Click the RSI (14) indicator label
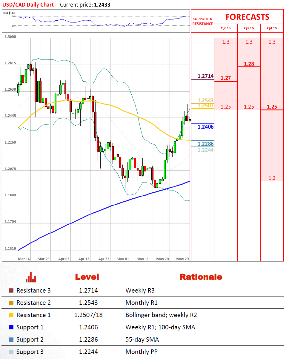Screen dimensions: 289x359 tap(8, 13)
